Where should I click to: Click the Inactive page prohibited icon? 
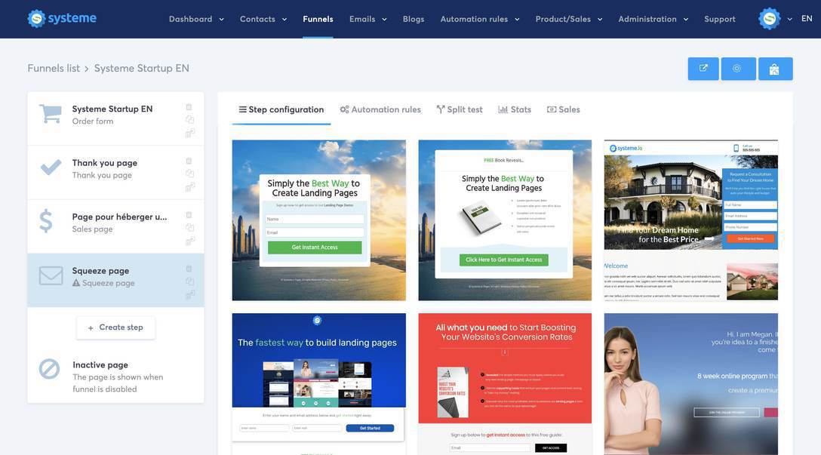click(49, 369)
